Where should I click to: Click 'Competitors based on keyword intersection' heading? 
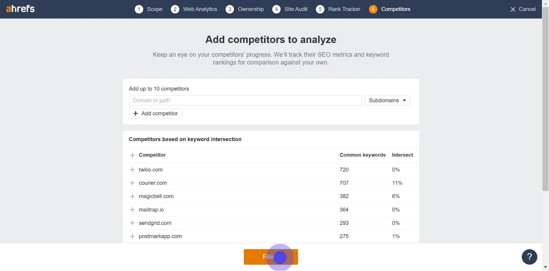(185, 139)
